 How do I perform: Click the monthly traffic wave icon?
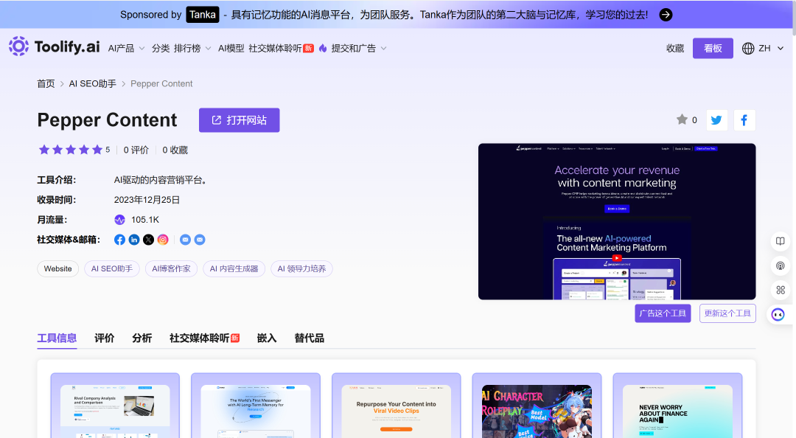tap(119, 220)
